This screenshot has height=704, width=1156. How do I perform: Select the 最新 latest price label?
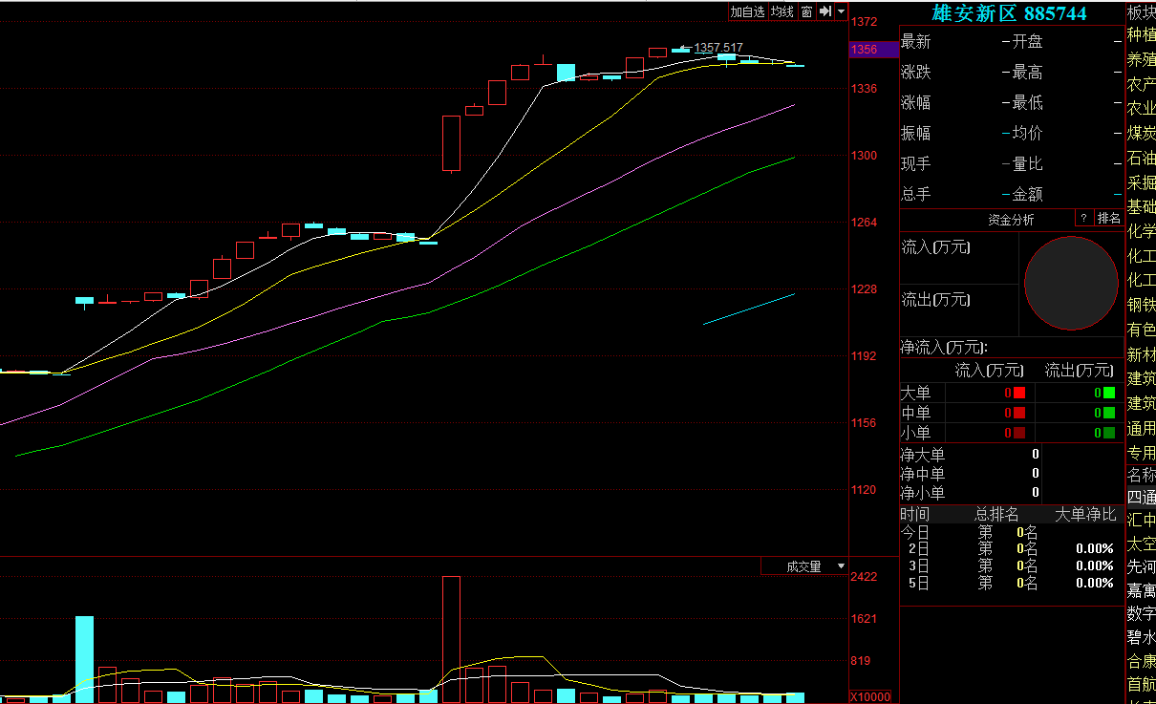pyautogui.click(x=915, y=42)
